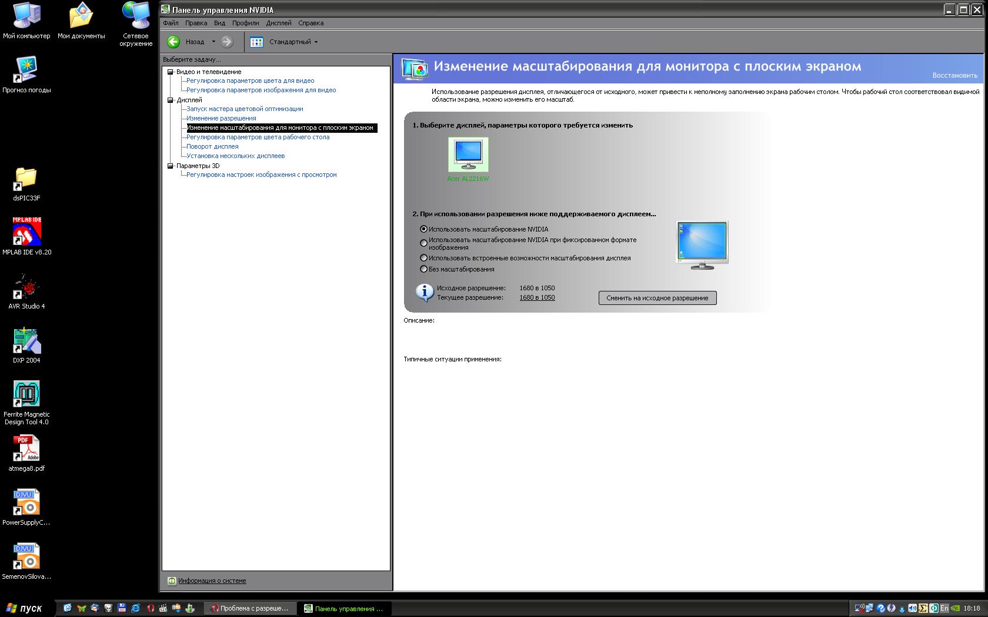
Task: Click the gray Forward arrow button
Action: (x=227, y=42)
